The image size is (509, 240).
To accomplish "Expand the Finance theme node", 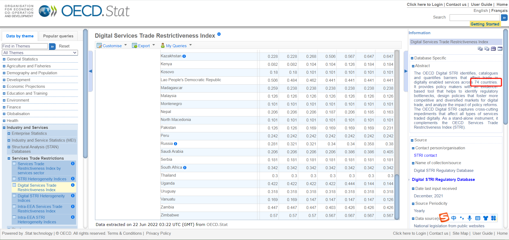I will pos(4,107).
